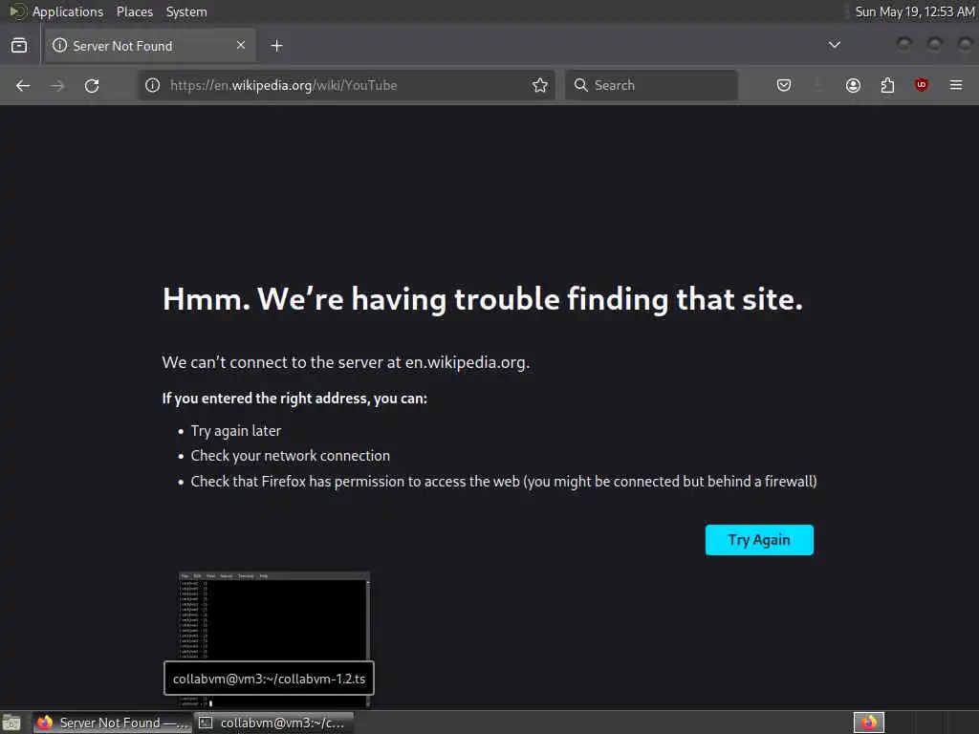Open the Applications menu

[68, 11]
